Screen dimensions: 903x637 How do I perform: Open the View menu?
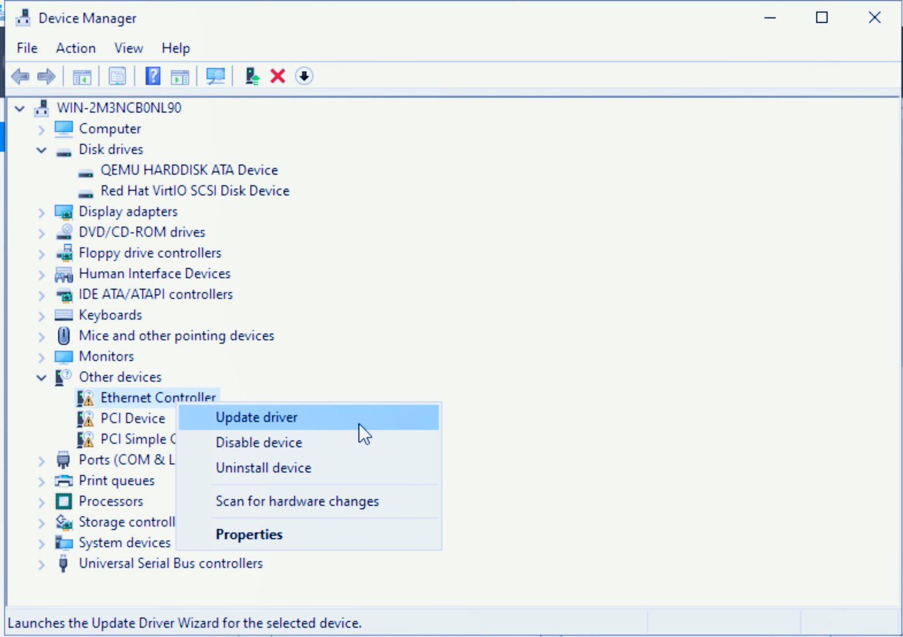pyautogui.click(x=128, y=48)
